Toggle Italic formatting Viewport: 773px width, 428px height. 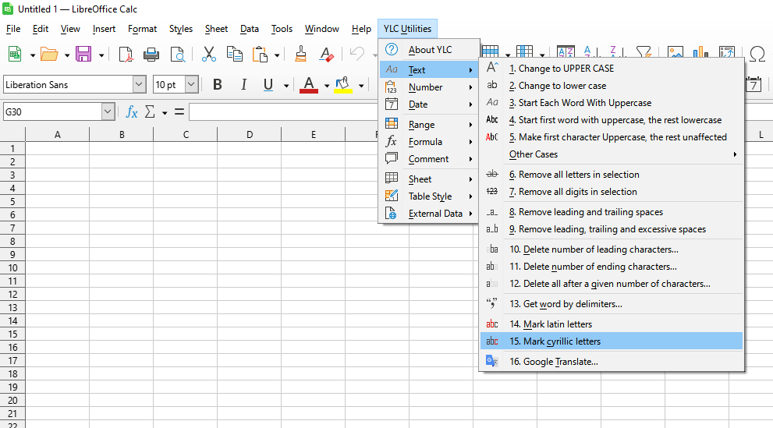(x=243, y=84)
